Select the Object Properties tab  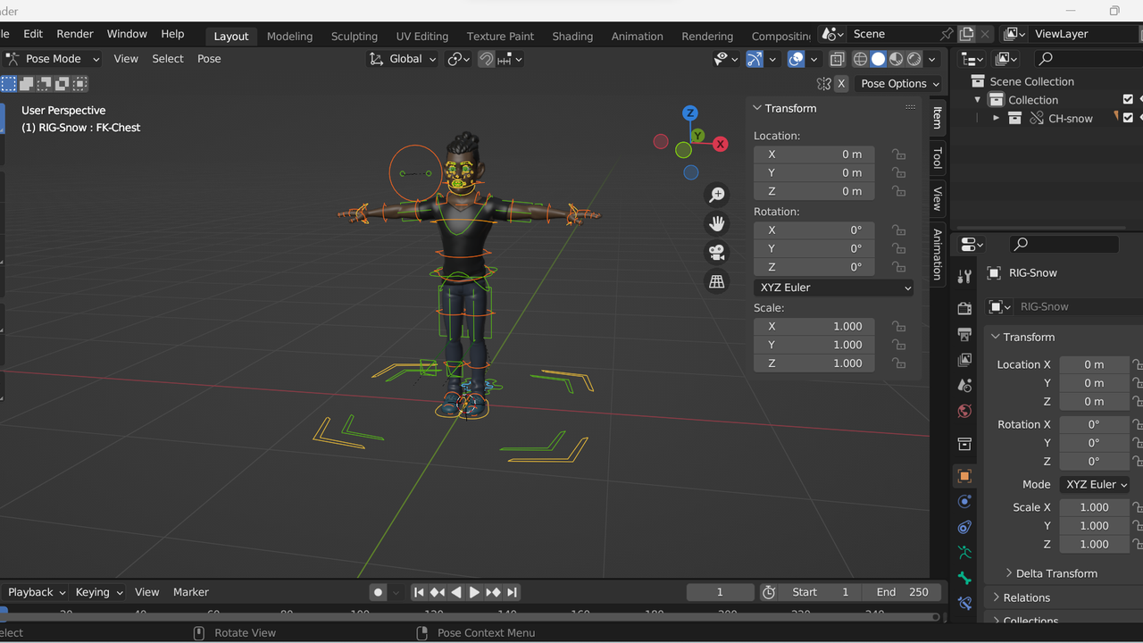964,474
